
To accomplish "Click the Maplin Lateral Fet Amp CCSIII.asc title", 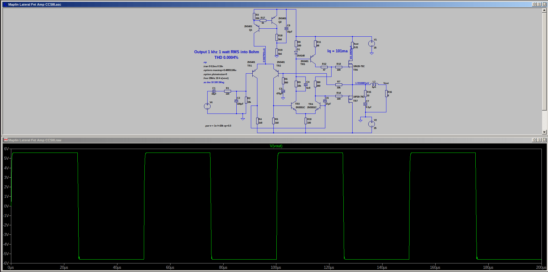I will click(35, 4).
